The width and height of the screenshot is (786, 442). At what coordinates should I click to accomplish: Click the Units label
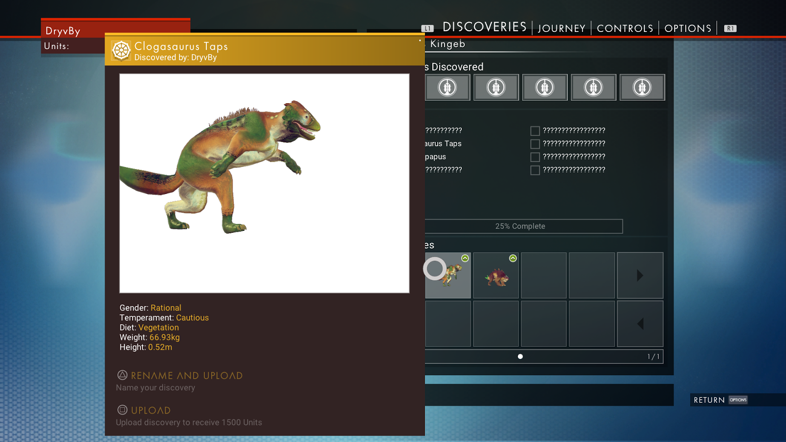(56, 46)
